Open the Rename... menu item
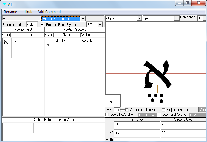 [x=12, y=12]
